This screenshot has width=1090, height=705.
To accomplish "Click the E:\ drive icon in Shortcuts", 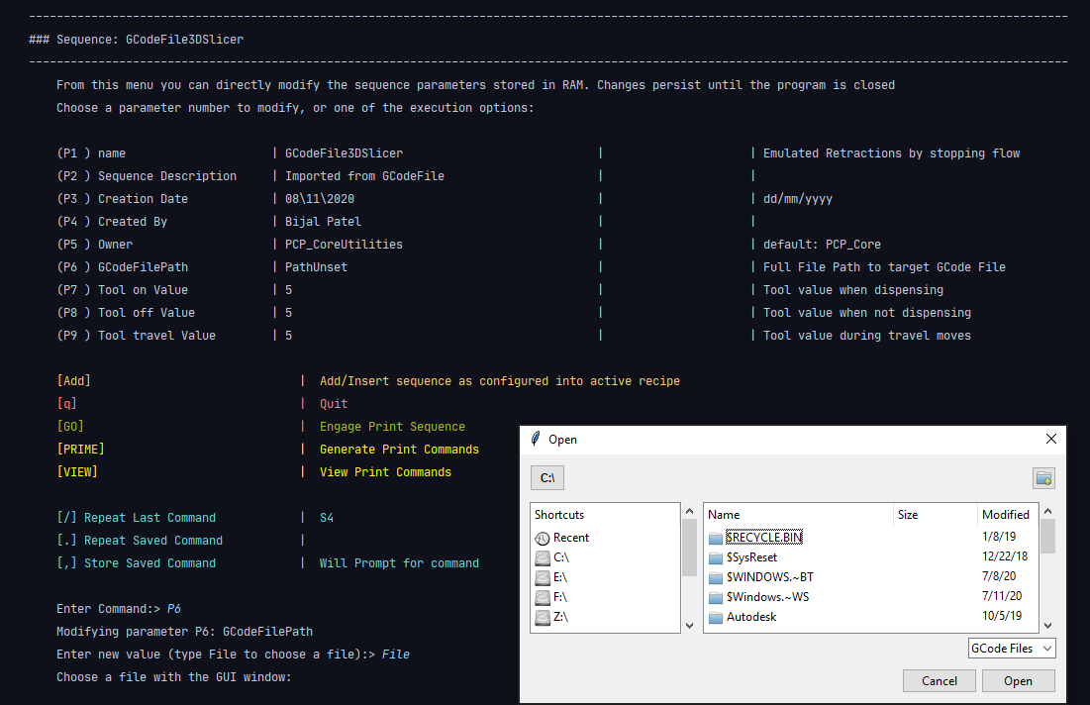I will pyautogui.click(x=543, y=578).
